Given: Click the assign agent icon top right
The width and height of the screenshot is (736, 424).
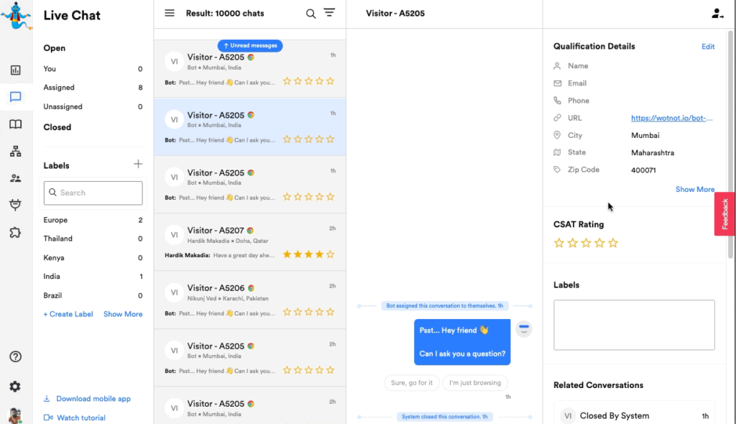Looking at the screenshot, I should point(717,13).
